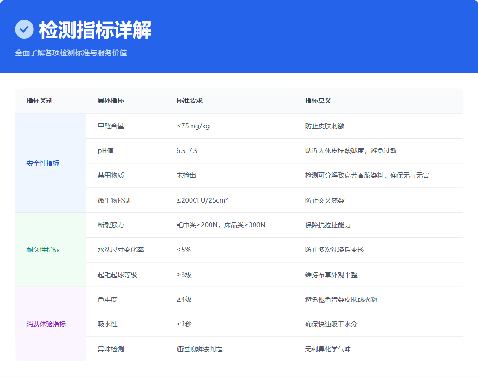This screenshot has height=378, width=478.
Task: Click the 起毛起球等级 indicator cell
Action: (x=117, y=275)
